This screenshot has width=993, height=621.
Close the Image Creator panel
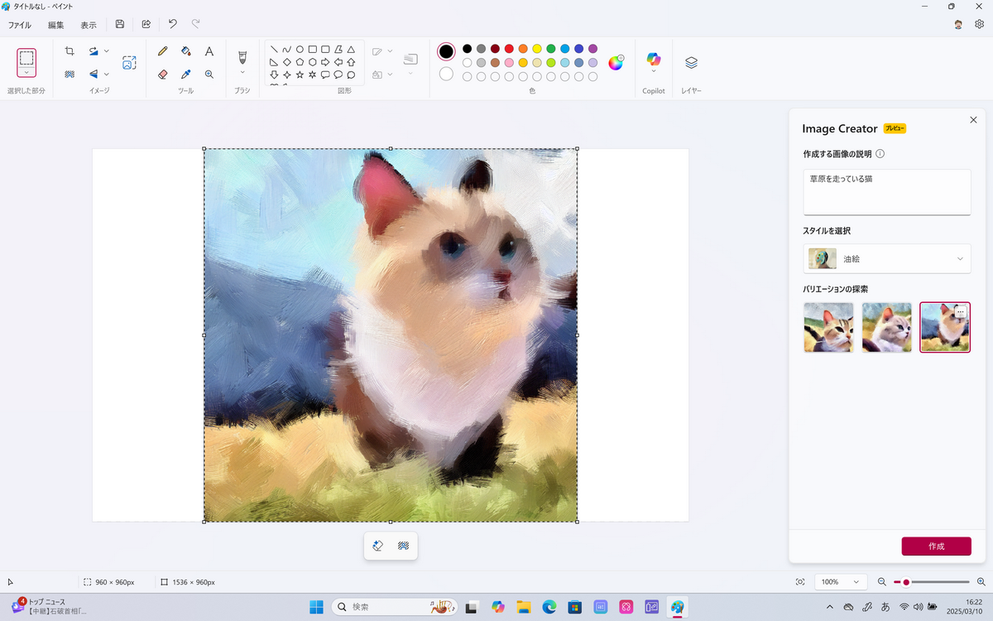pos(973,120)
